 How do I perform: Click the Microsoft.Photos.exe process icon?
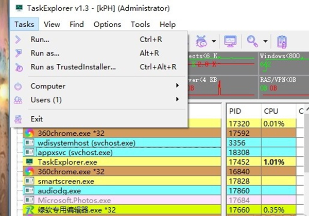tap(29, 200)
